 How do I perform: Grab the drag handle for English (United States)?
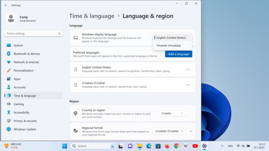(76, 69)
